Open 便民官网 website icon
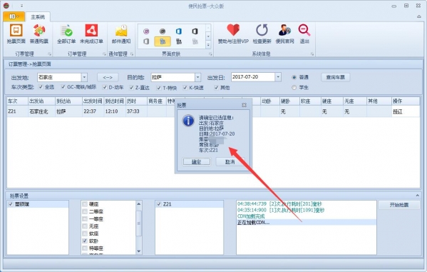 point(285,30)
